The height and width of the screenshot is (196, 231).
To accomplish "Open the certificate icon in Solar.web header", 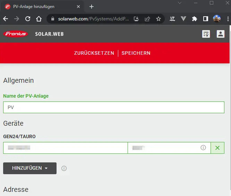I will tap(206, 34).
